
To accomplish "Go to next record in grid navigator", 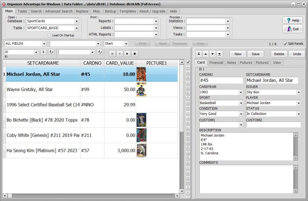I will pos(127,54).
